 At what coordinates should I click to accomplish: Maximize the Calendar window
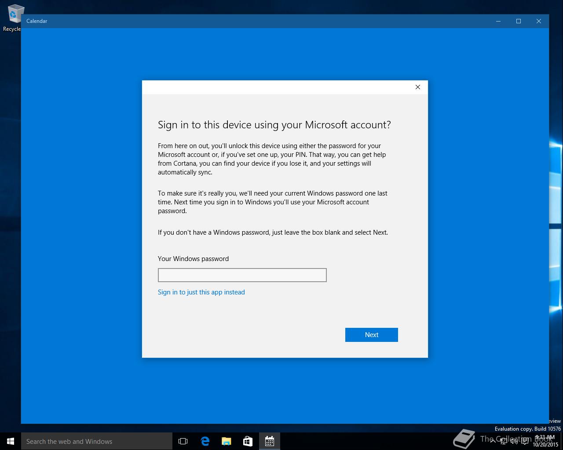point(519,21)
